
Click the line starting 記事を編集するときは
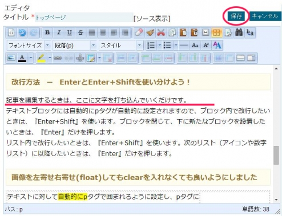point(96,100)
